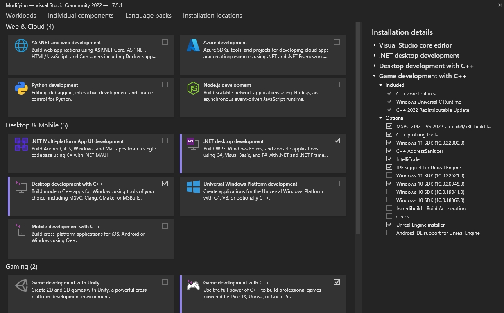The image size is (504, 313).
Task: Uncheck the .NET desktop development workload
Action: point(337,141)
